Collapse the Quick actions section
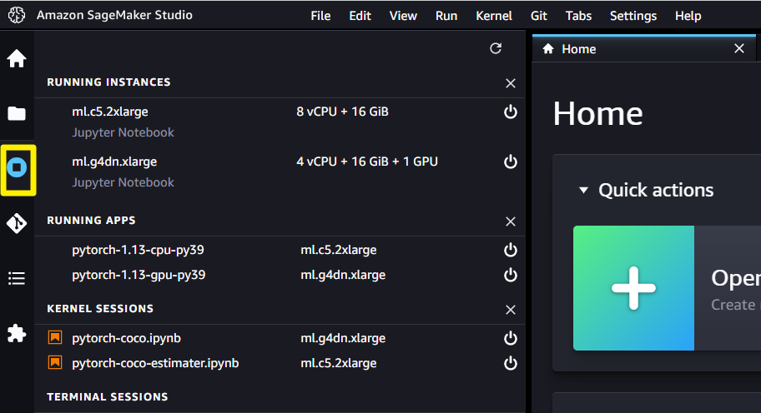761x413 pixels. pyautogui.click(x=583, y=191)
